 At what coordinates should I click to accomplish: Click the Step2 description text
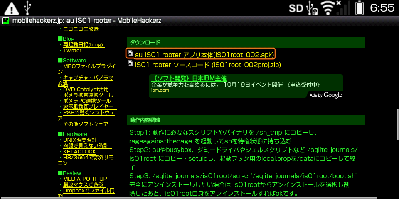coord(244,158)
